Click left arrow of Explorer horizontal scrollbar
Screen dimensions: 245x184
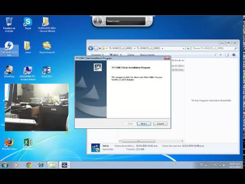point(120,141)
